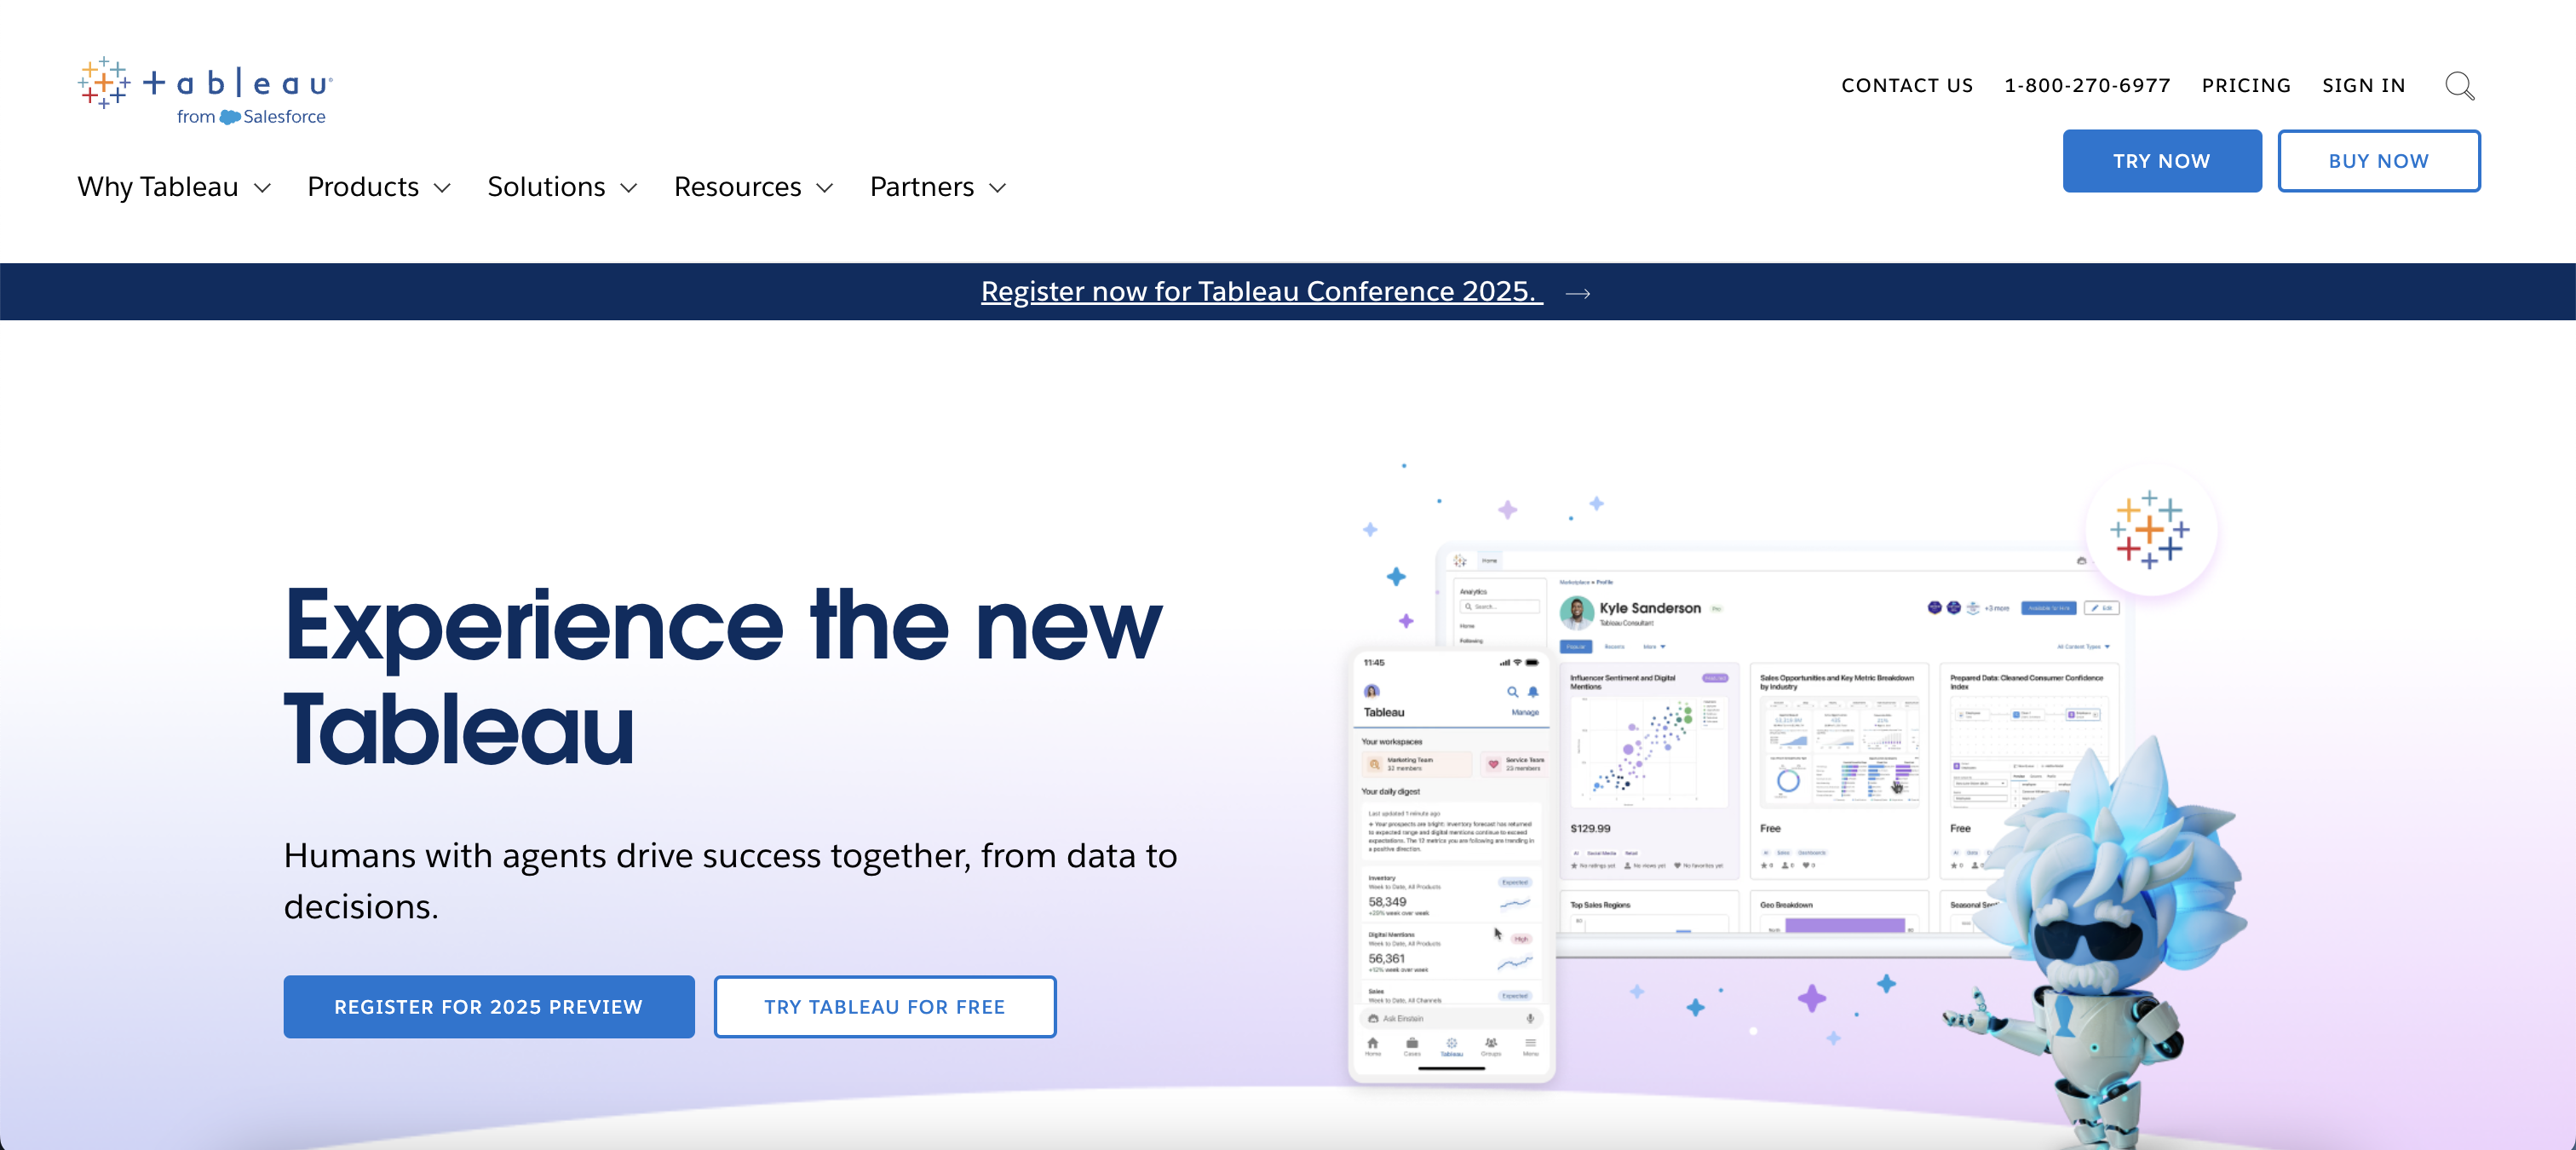
Task: Click the circular Tableau logo badge in hero
Action: [x=2149, y=529]
